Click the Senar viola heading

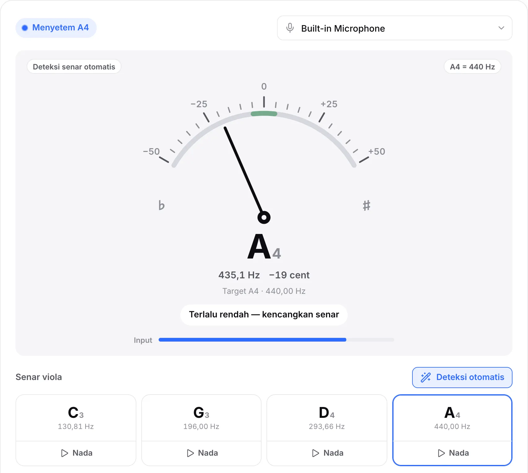39,377
